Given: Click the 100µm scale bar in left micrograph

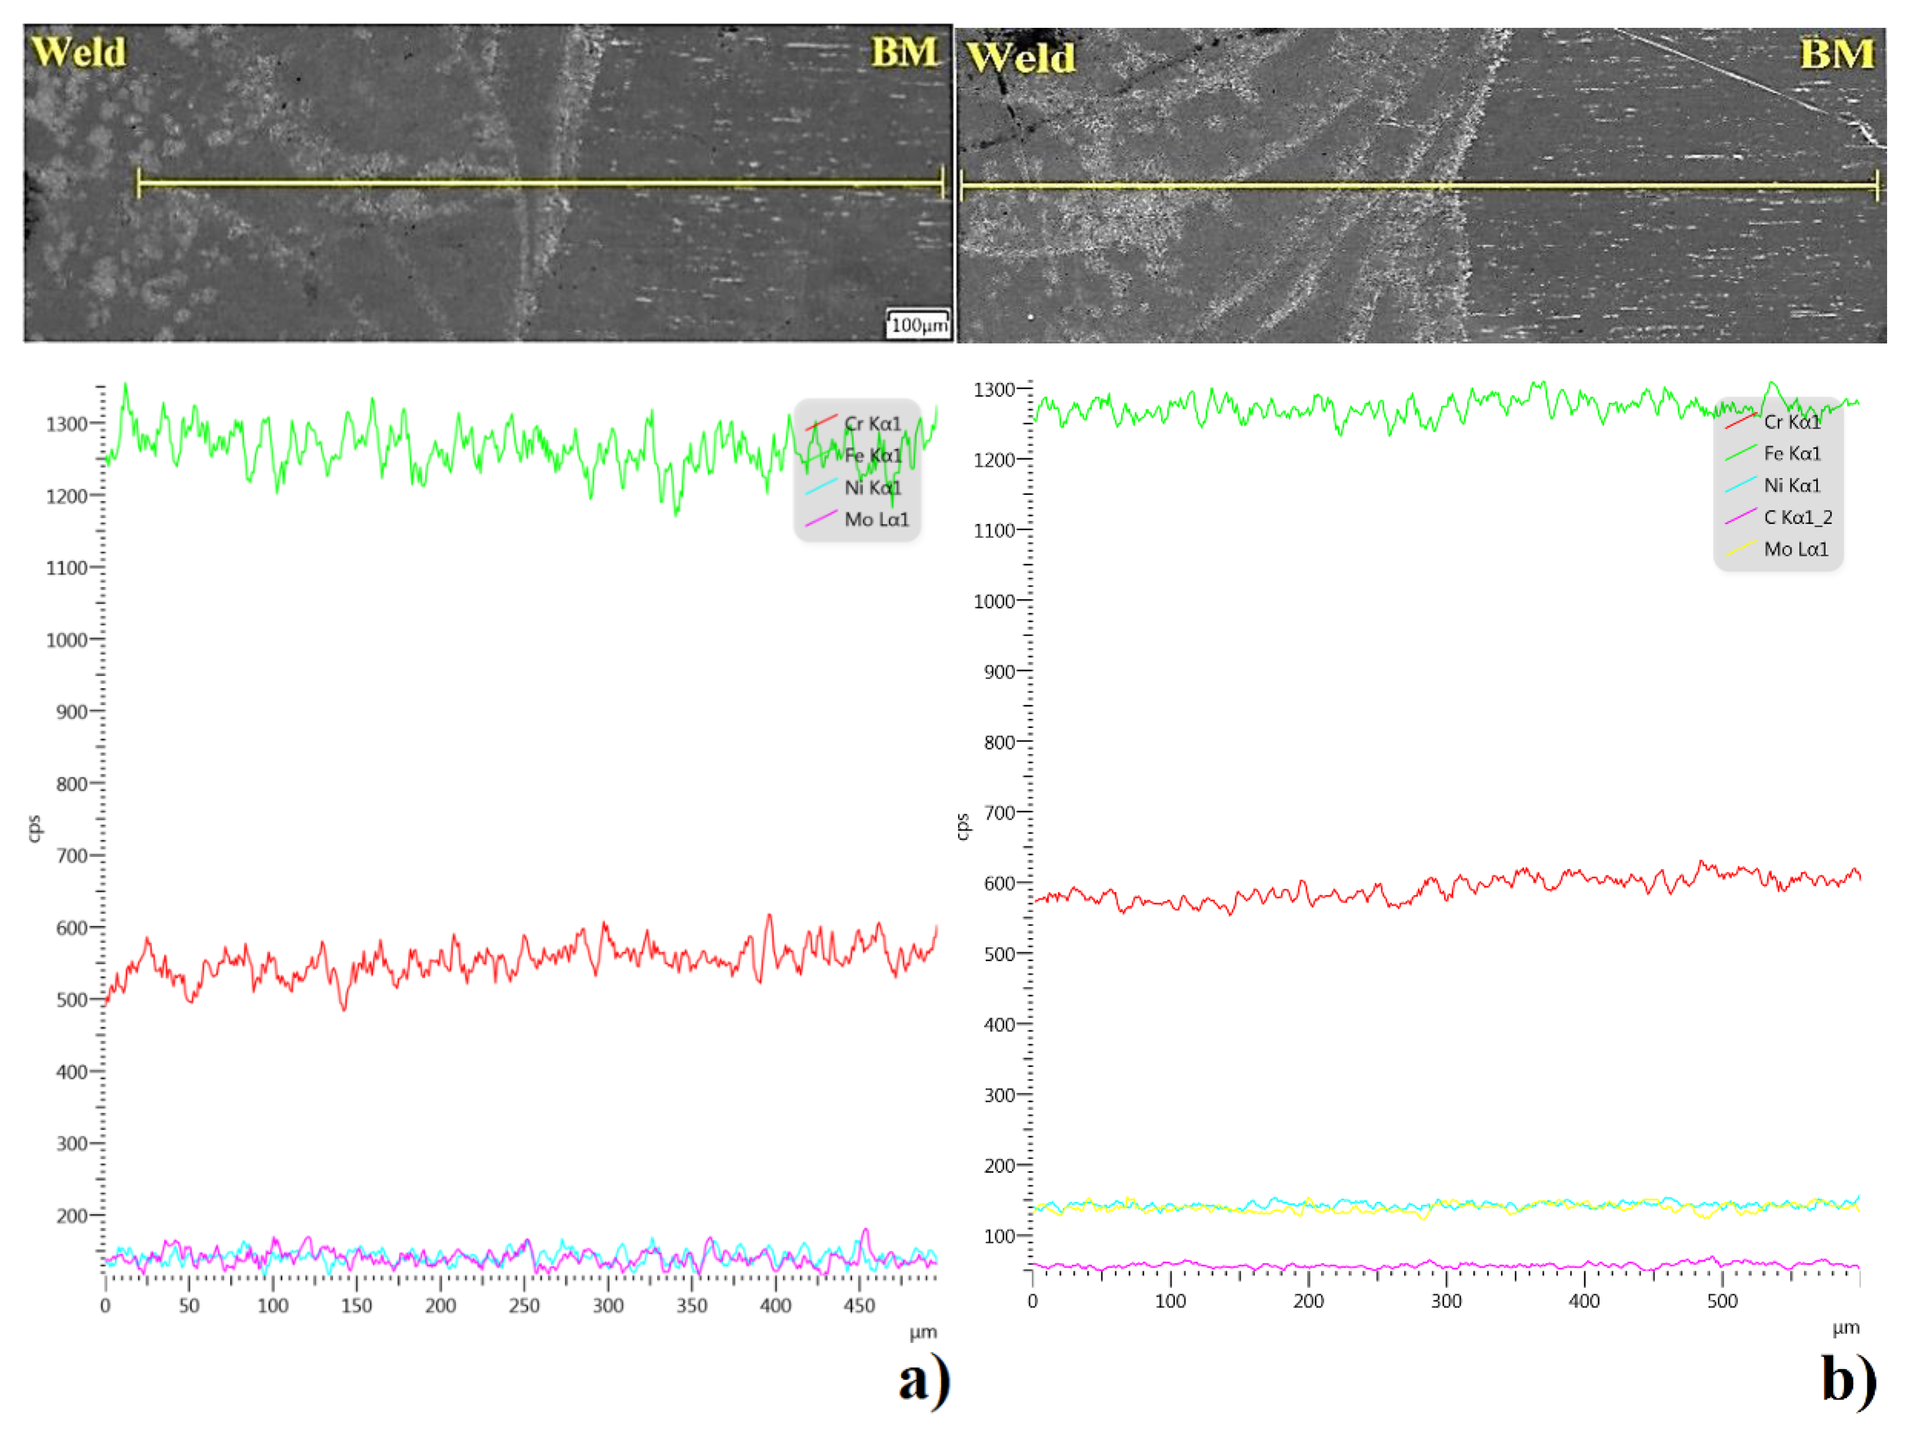Looking at the screenshot, I should [918, 323].
